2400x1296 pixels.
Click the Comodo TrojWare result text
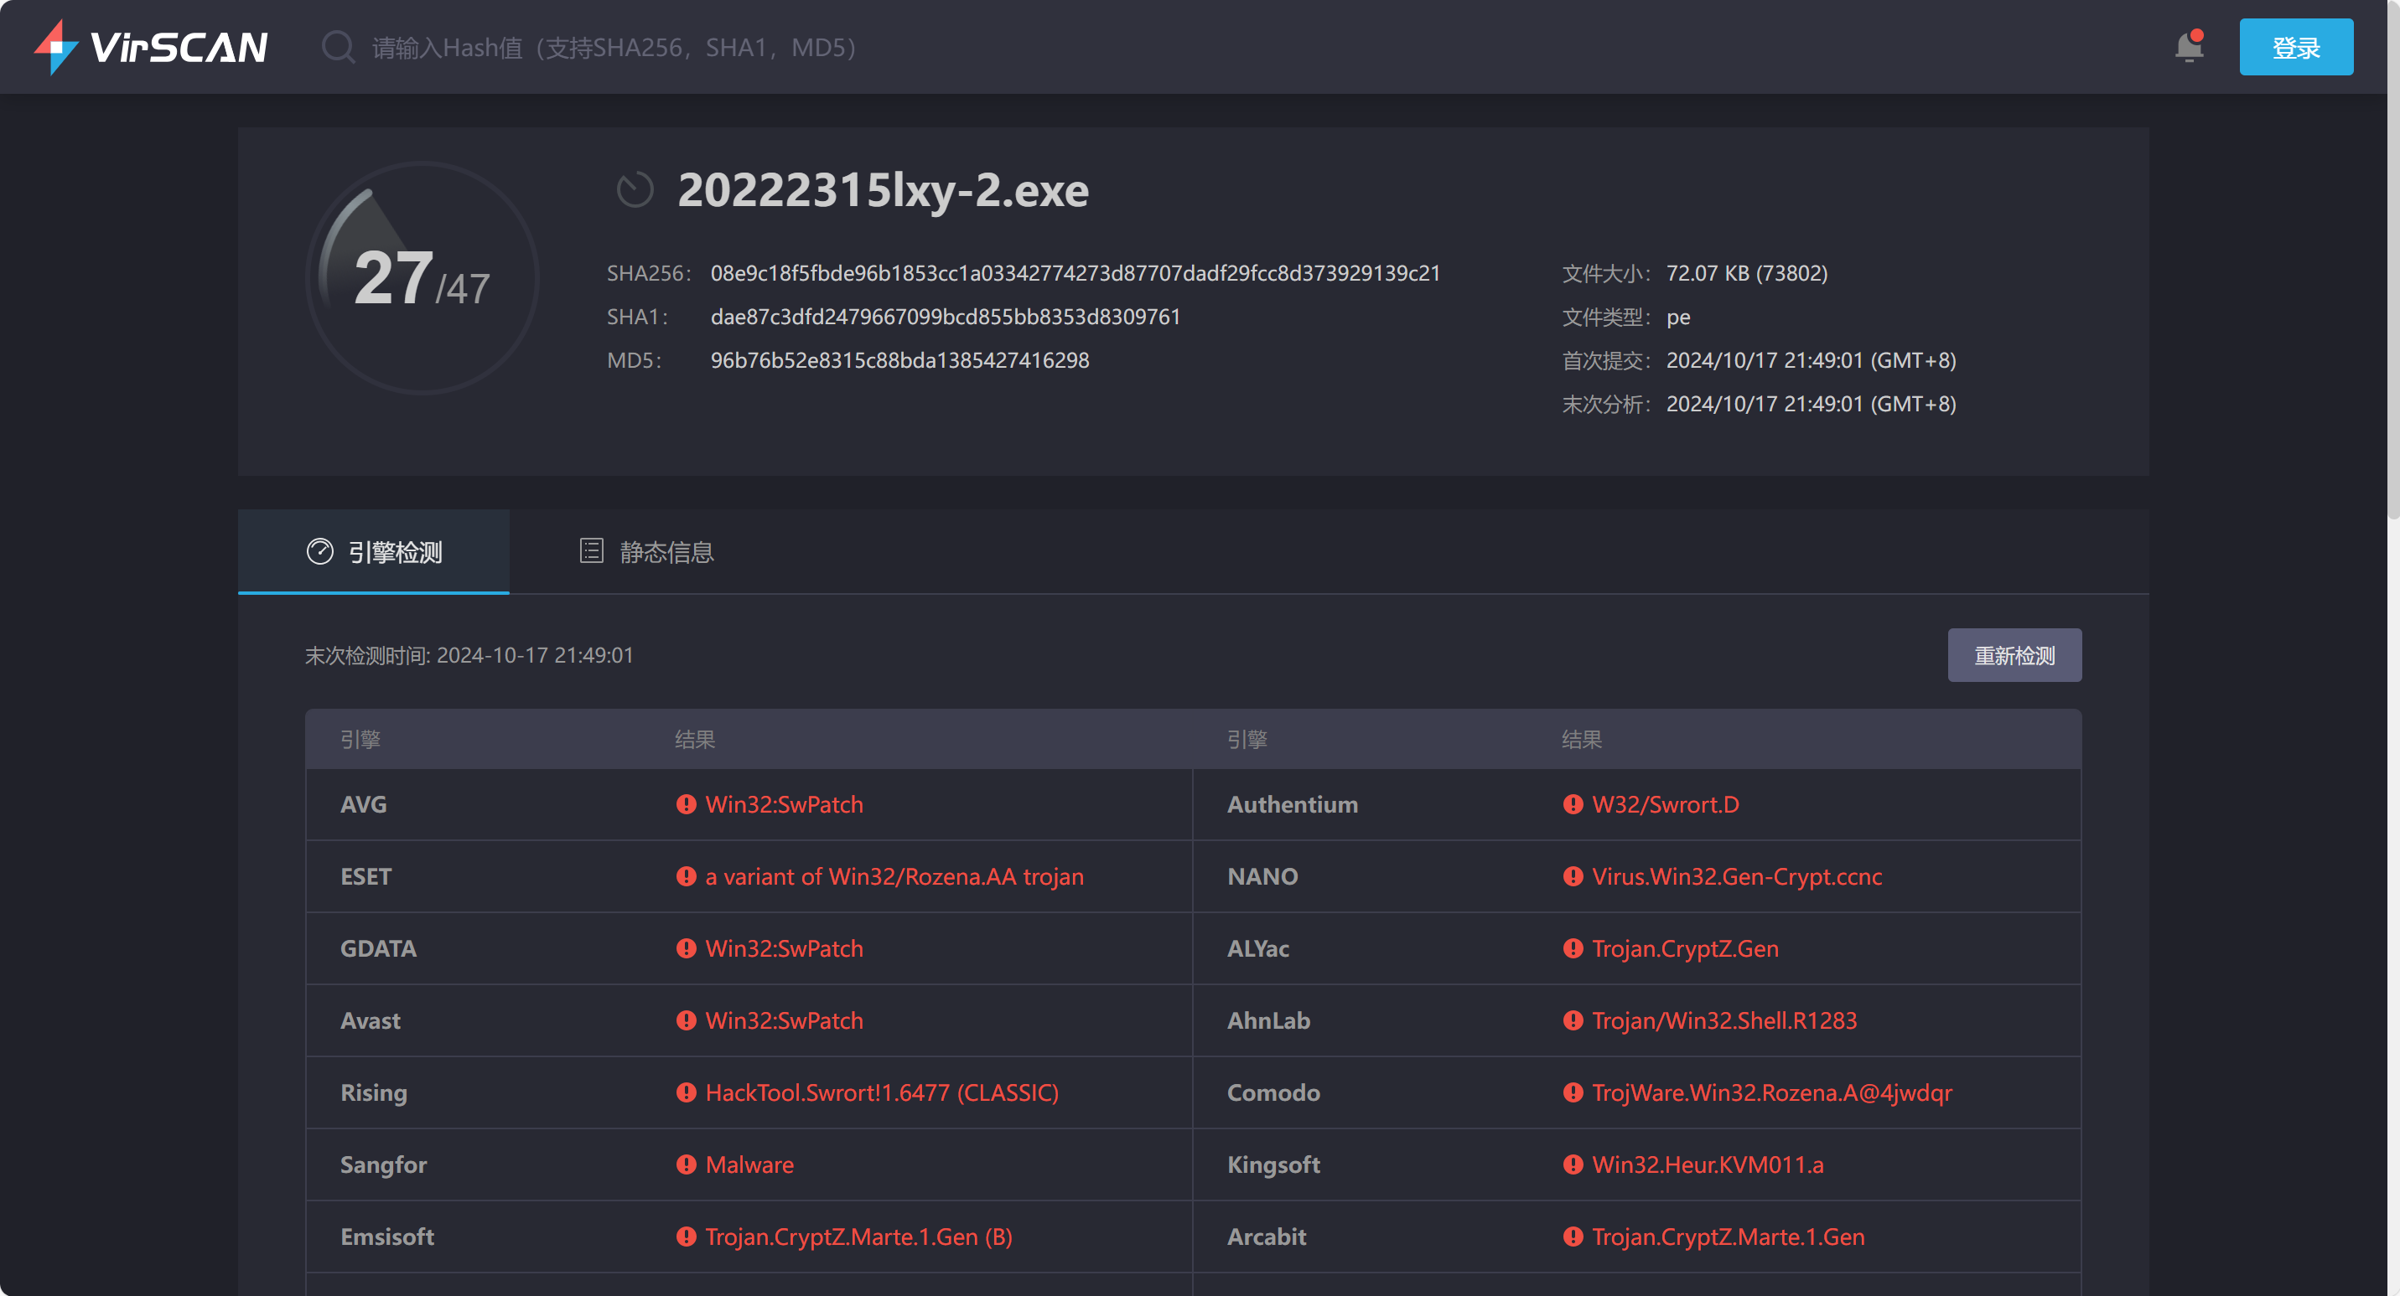point(1771,1092)
